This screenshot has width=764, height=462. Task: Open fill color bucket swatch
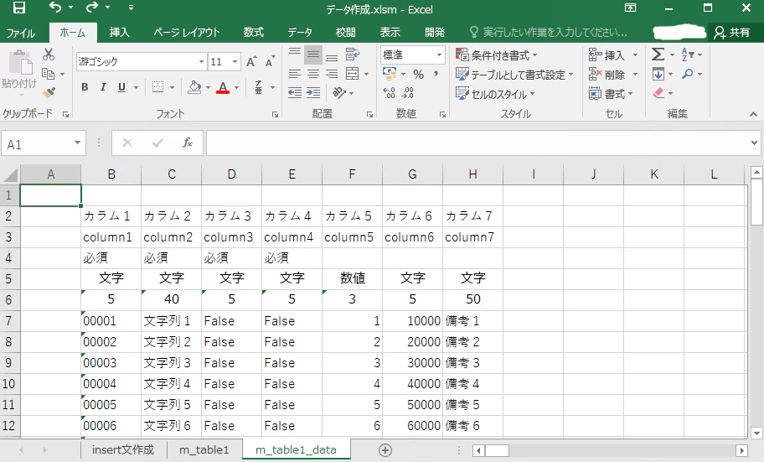[x=194, y=87]
